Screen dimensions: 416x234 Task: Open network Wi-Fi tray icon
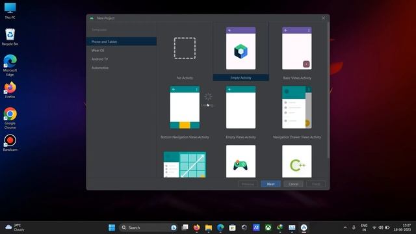coord(374,227)
